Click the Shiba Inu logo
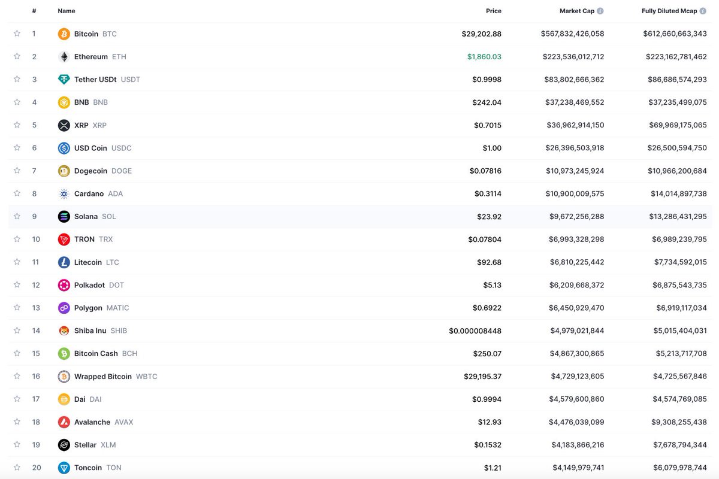The height and width of the screenshot is (479, 719). (64, 331)
